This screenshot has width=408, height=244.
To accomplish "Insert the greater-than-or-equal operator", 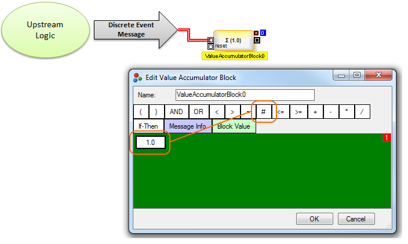I will point(298,112).
